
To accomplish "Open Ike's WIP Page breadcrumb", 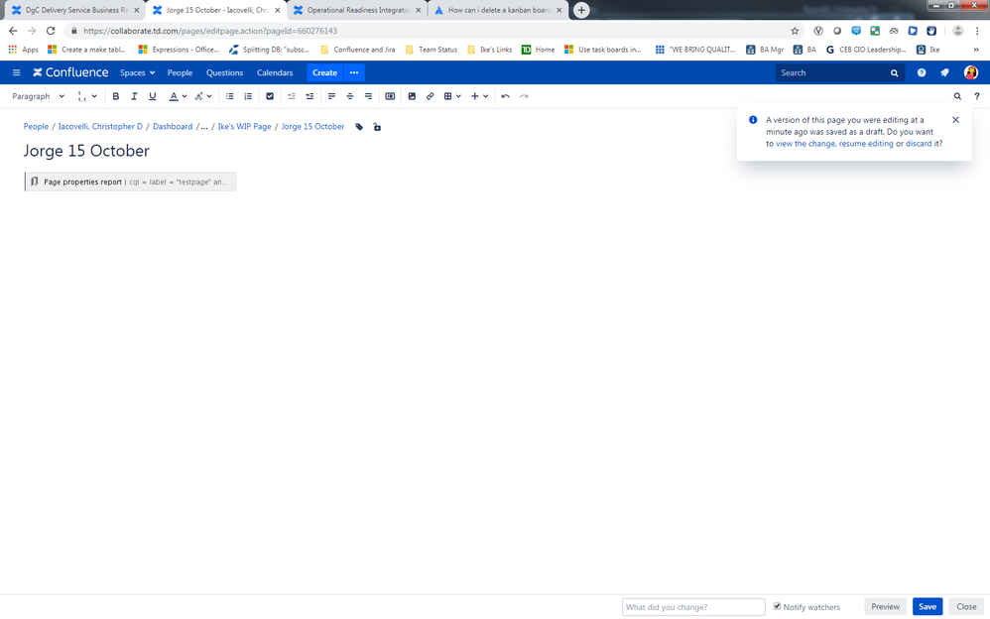I will point(244,126).
